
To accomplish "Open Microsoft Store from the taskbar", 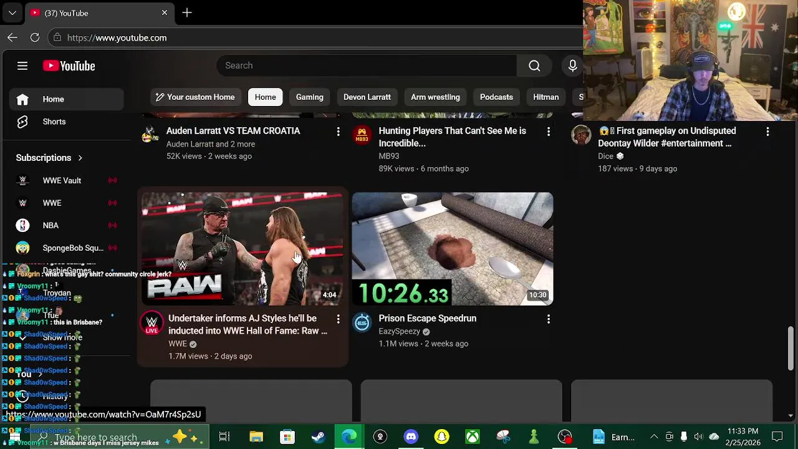I will 287,437.
